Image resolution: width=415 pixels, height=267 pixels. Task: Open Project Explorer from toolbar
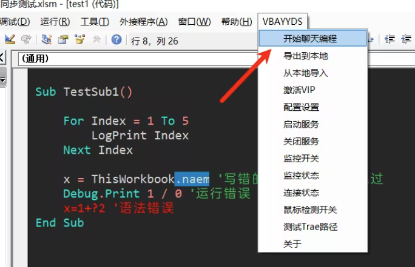47,39
